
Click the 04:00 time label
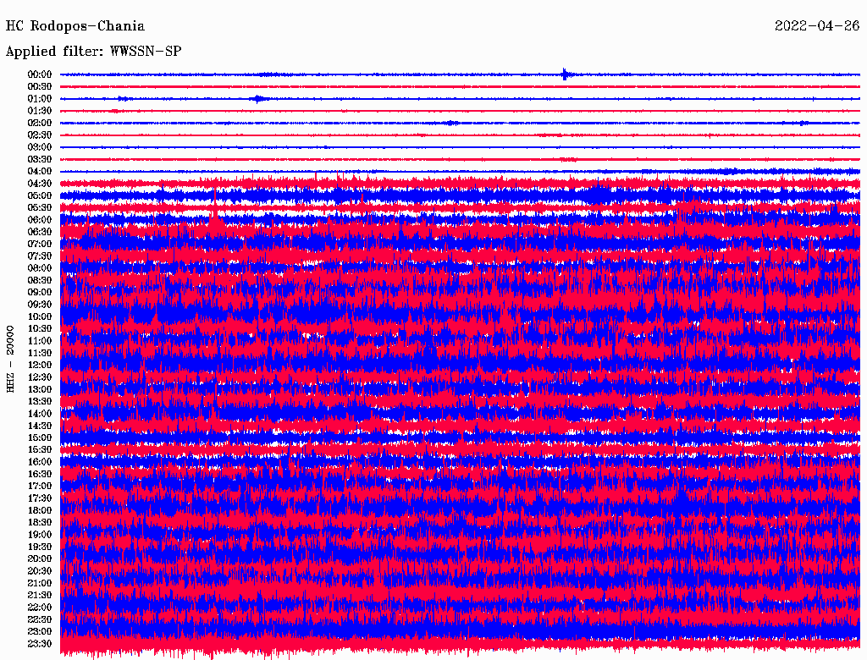click(40, 172)
